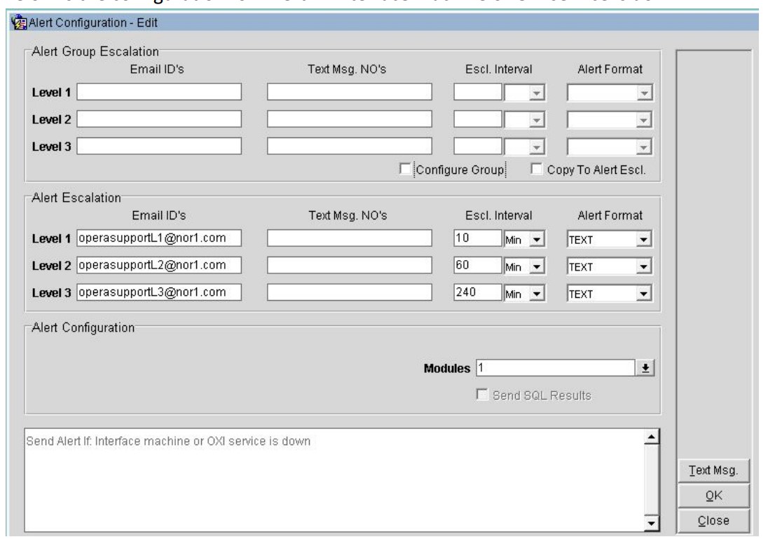Select the operasupportL3@nor1.com email field
768x544 pixels.
point(158,292)
